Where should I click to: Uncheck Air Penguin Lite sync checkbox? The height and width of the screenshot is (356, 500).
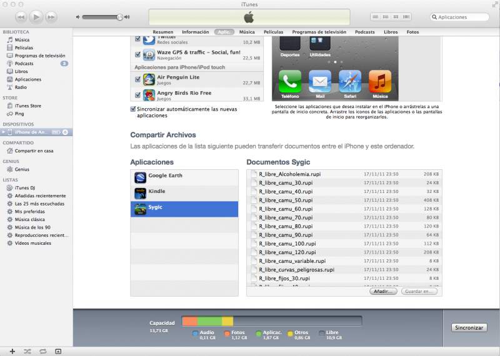(137, 79)
